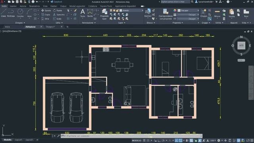The image size is (254, 143).
Task: Select the Quota dimension tool
Action: click(90, 13)
